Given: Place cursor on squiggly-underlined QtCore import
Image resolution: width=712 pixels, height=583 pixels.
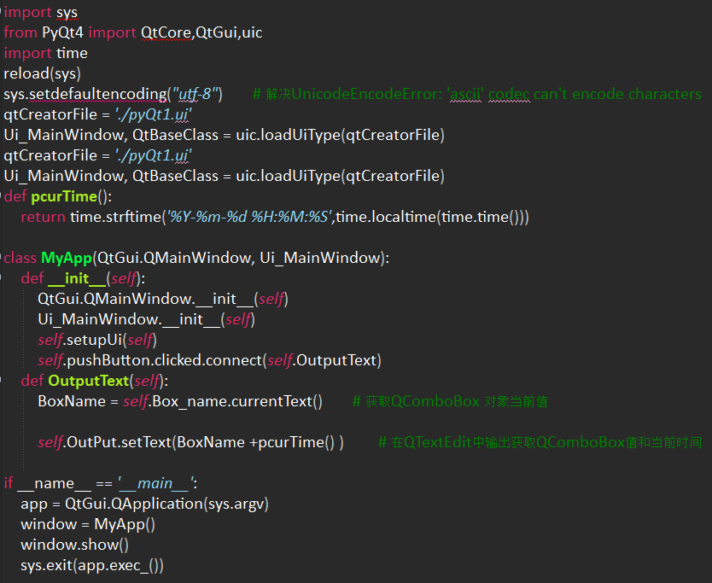Looking at the screenshot, I should (166, 32).
